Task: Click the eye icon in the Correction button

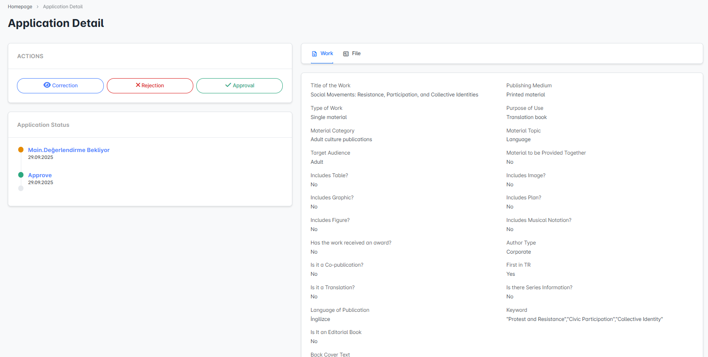Action: tap(47, 85)
